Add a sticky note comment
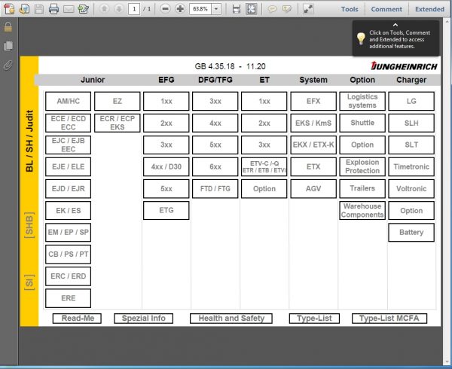The width and height of the screenshot is (452, 369). [272, 9]
